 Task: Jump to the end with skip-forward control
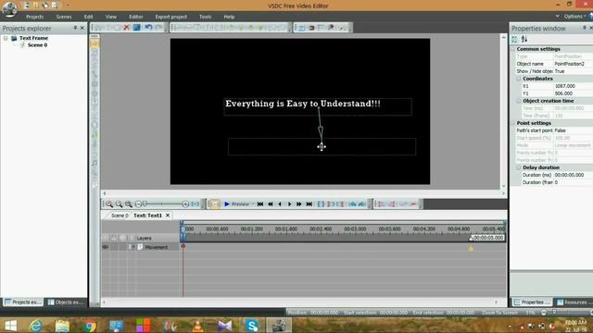[309, 203]
